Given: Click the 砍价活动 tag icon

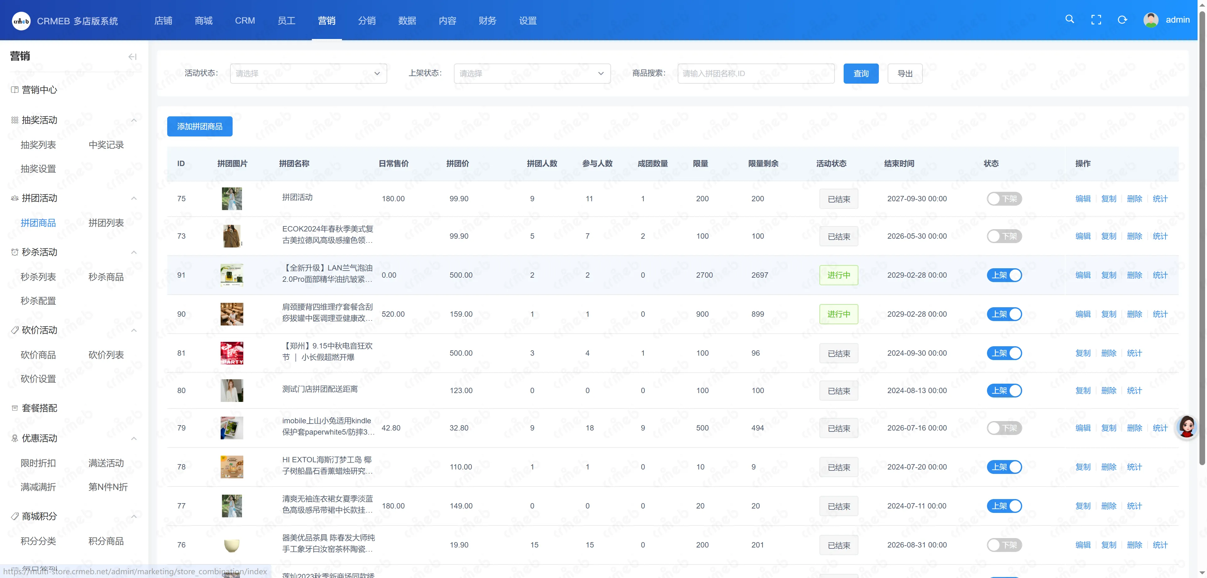Looking at the screenshot, I should [14, 330].
